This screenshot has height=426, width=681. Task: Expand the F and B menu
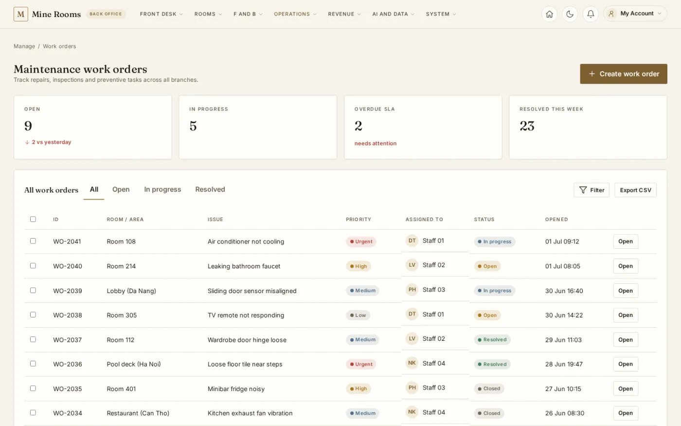[248, 14]
